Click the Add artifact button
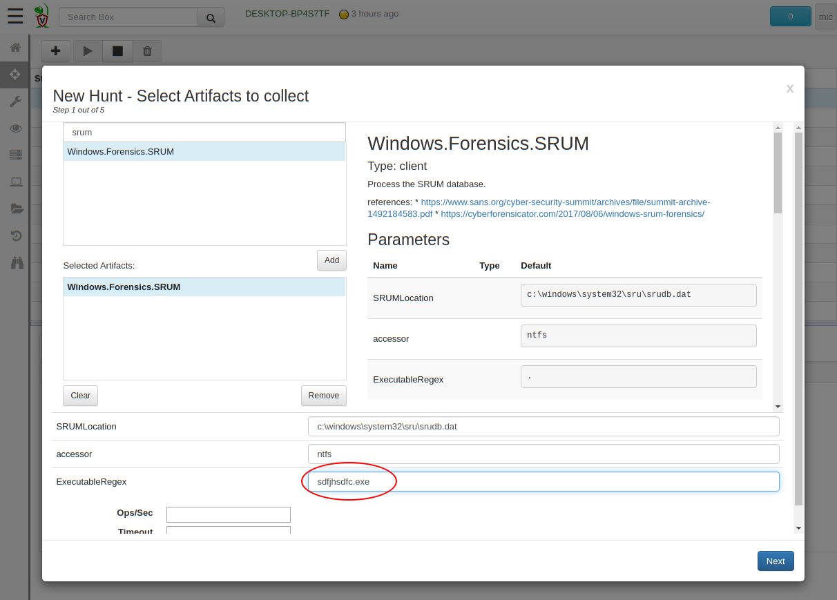 coord(331,260)
